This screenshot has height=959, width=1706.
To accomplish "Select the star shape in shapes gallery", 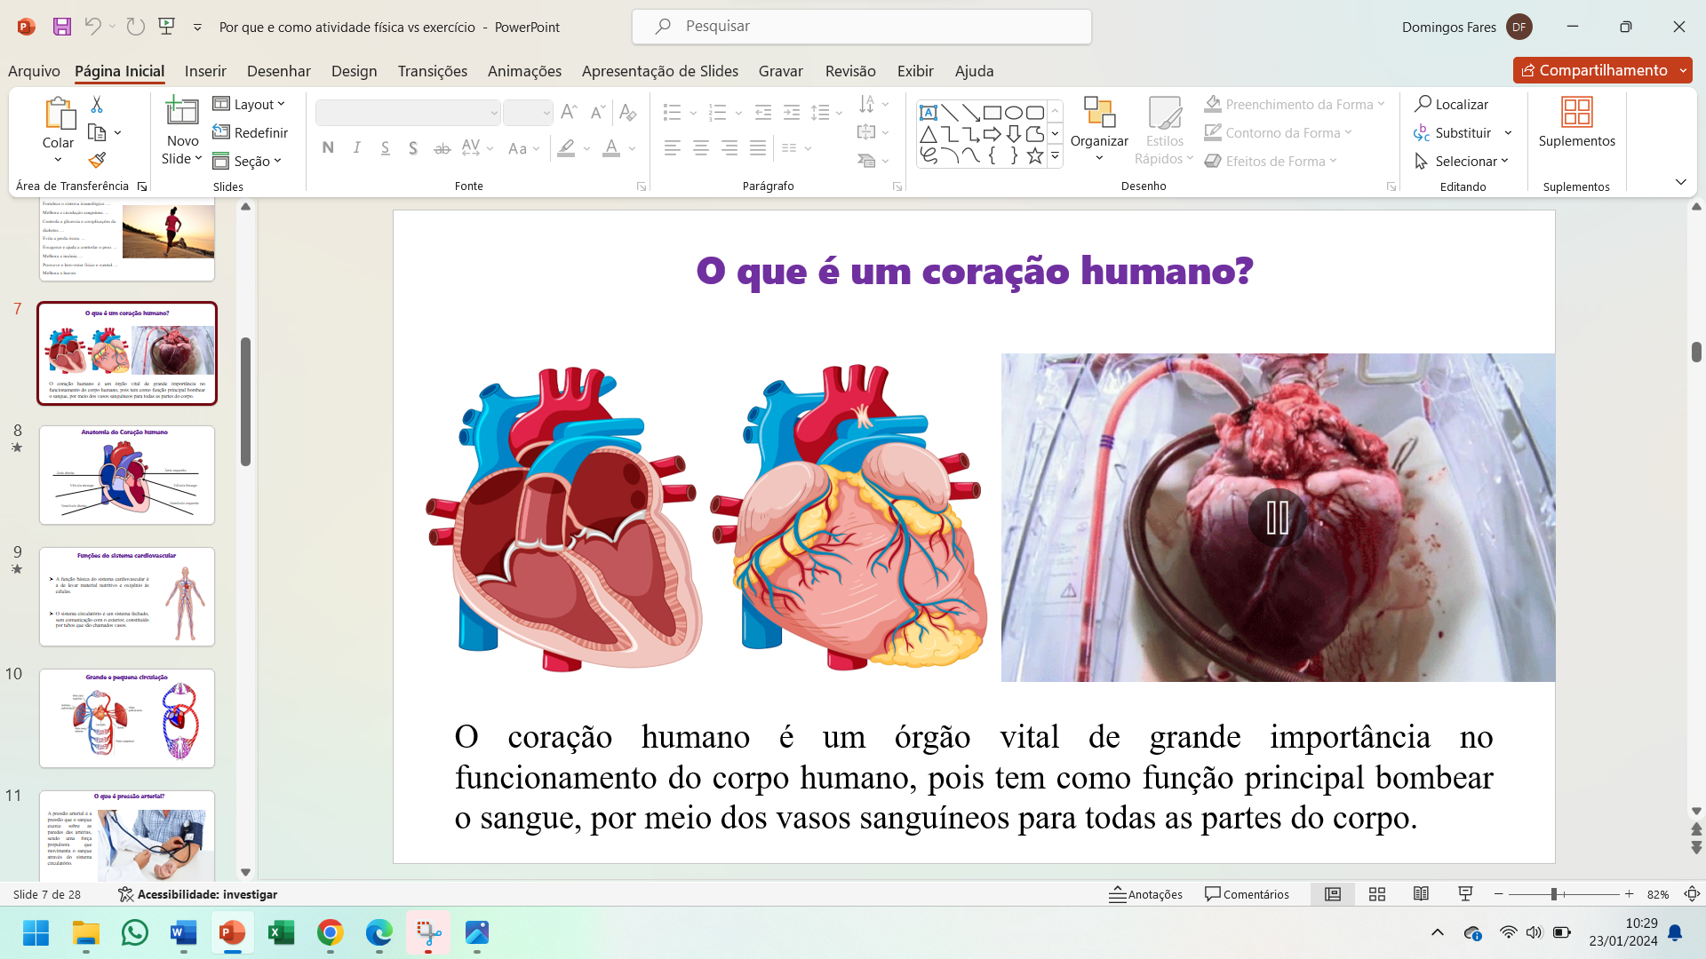I will click(1035, 156).
